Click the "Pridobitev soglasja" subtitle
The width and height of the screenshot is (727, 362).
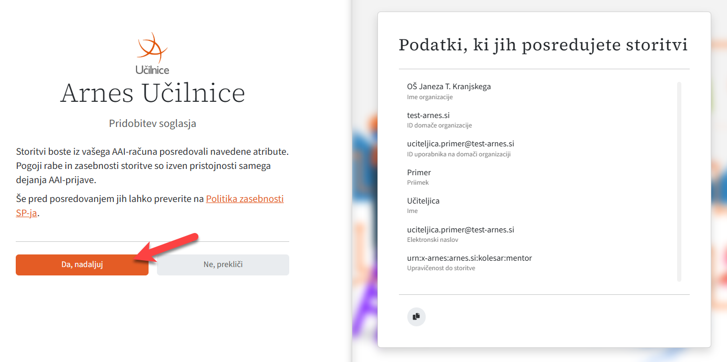pyautogui.click(x=153, y=124)
